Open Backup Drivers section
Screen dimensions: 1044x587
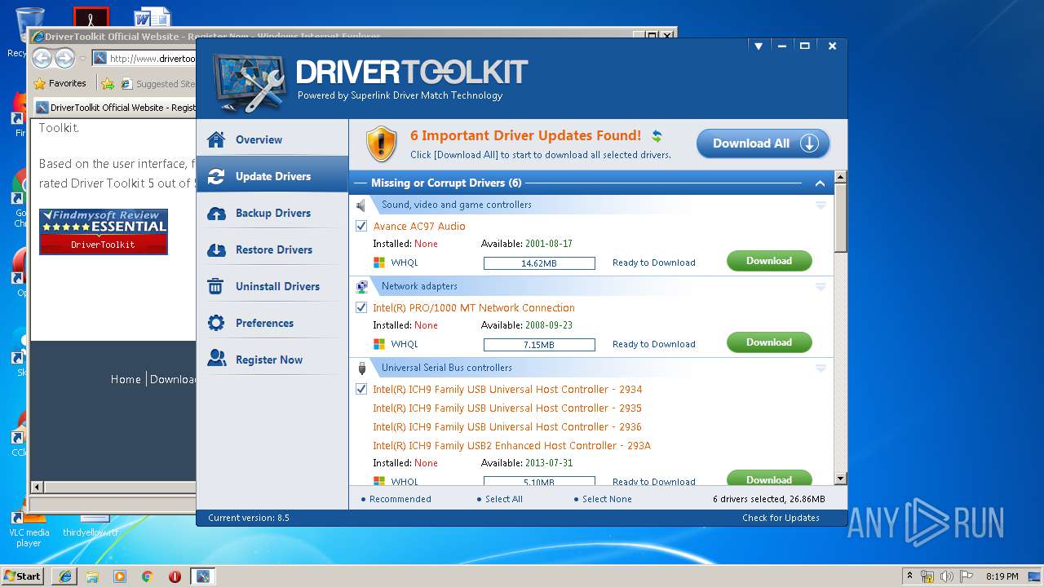pos(272,213)
